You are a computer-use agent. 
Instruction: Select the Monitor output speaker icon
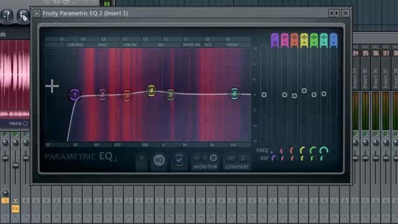(213, 159)
